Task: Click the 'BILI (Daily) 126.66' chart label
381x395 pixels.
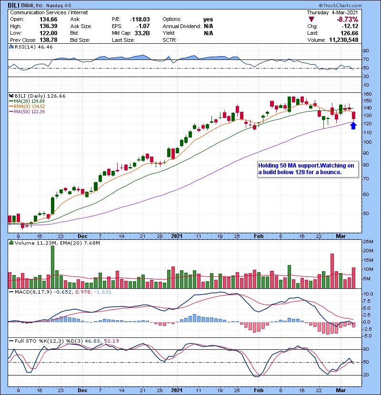Action: point(40,96)
